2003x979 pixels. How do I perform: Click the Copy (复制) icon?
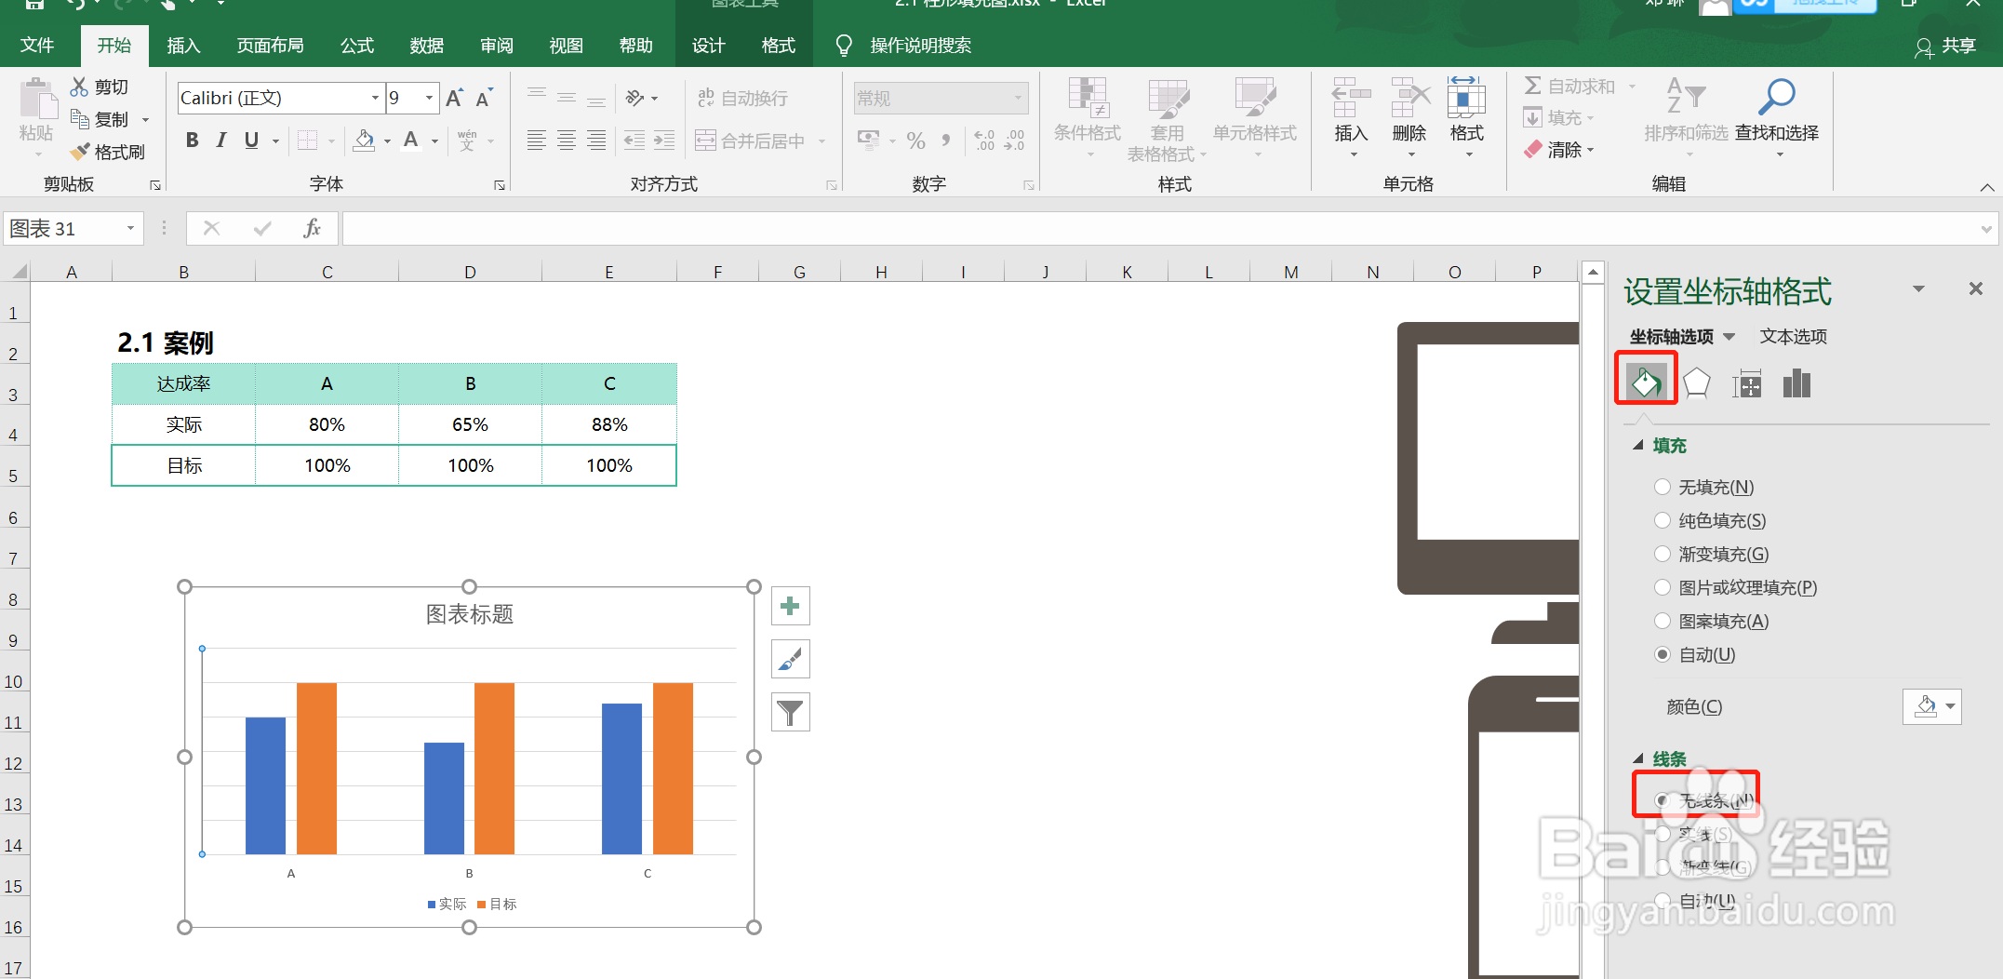click(80, 119)
